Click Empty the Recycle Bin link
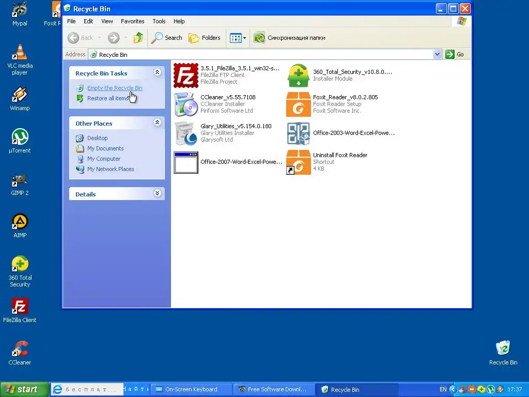Viewport: 529px width, 397px height. click(x=115, y=88)
